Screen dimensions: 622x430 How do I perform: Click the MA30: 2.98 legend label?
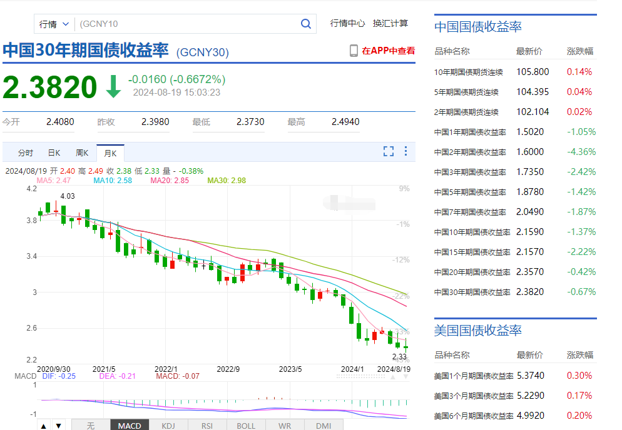point(227,181)
